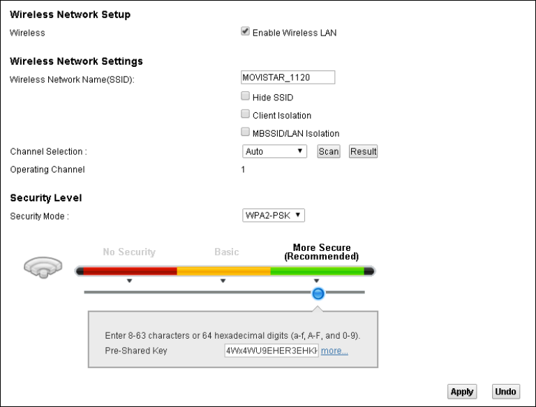Click the wireless router icon
The width and height of the screenshot is (536, 407).
[x=43, y=268]
